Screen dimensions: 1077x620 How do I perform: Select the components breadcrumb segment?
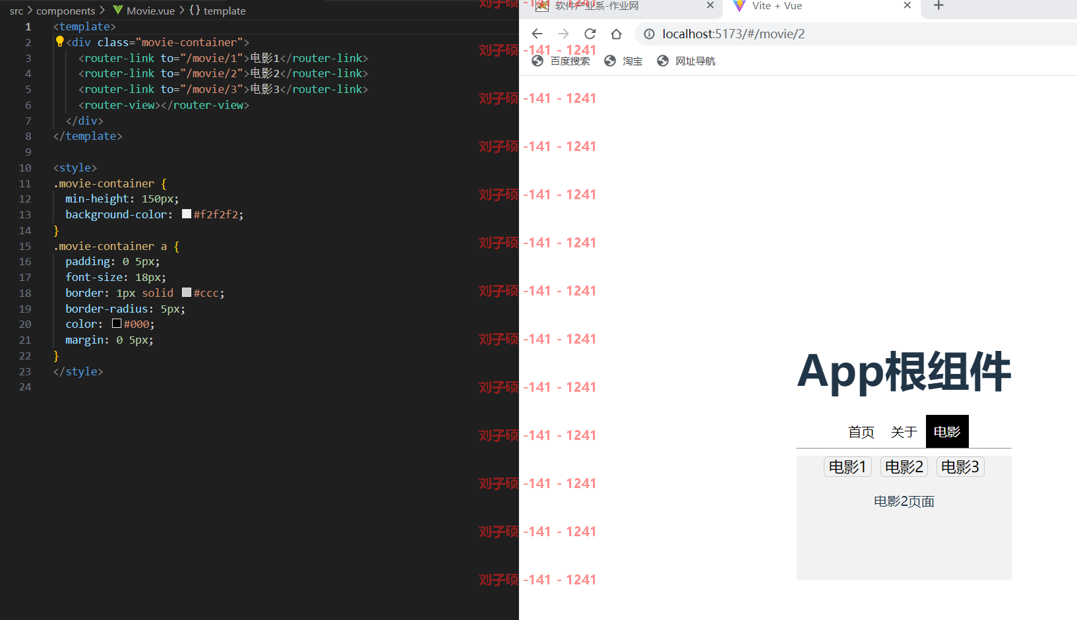click(66, 11)
